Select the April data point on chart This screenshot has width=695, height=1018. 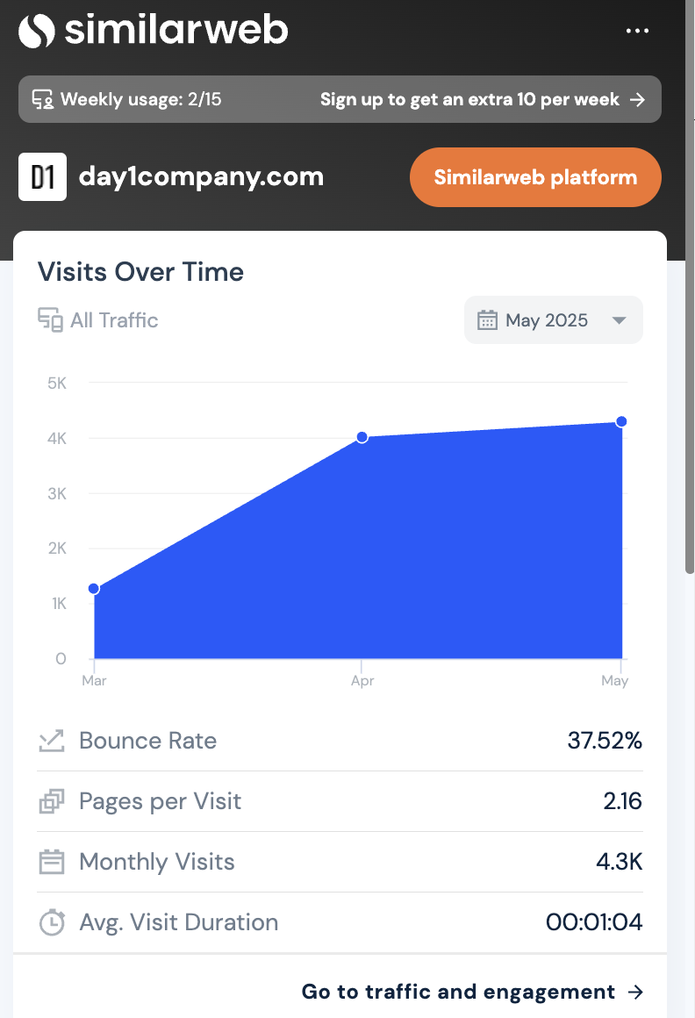coord(362,437)
